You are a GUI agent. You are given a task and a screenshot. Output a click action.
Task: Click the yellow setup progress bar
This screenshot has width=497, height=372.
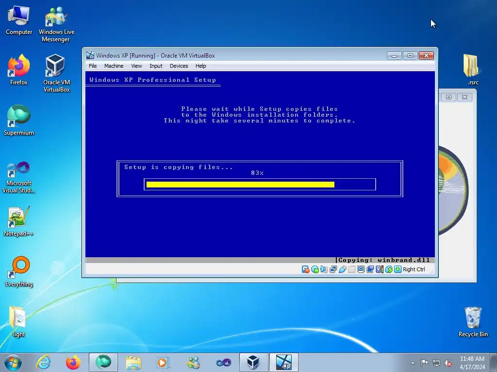240,185
